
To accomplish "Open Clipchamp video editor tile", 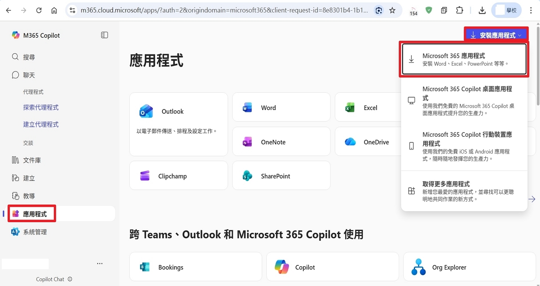I will (x=178, y=176).
